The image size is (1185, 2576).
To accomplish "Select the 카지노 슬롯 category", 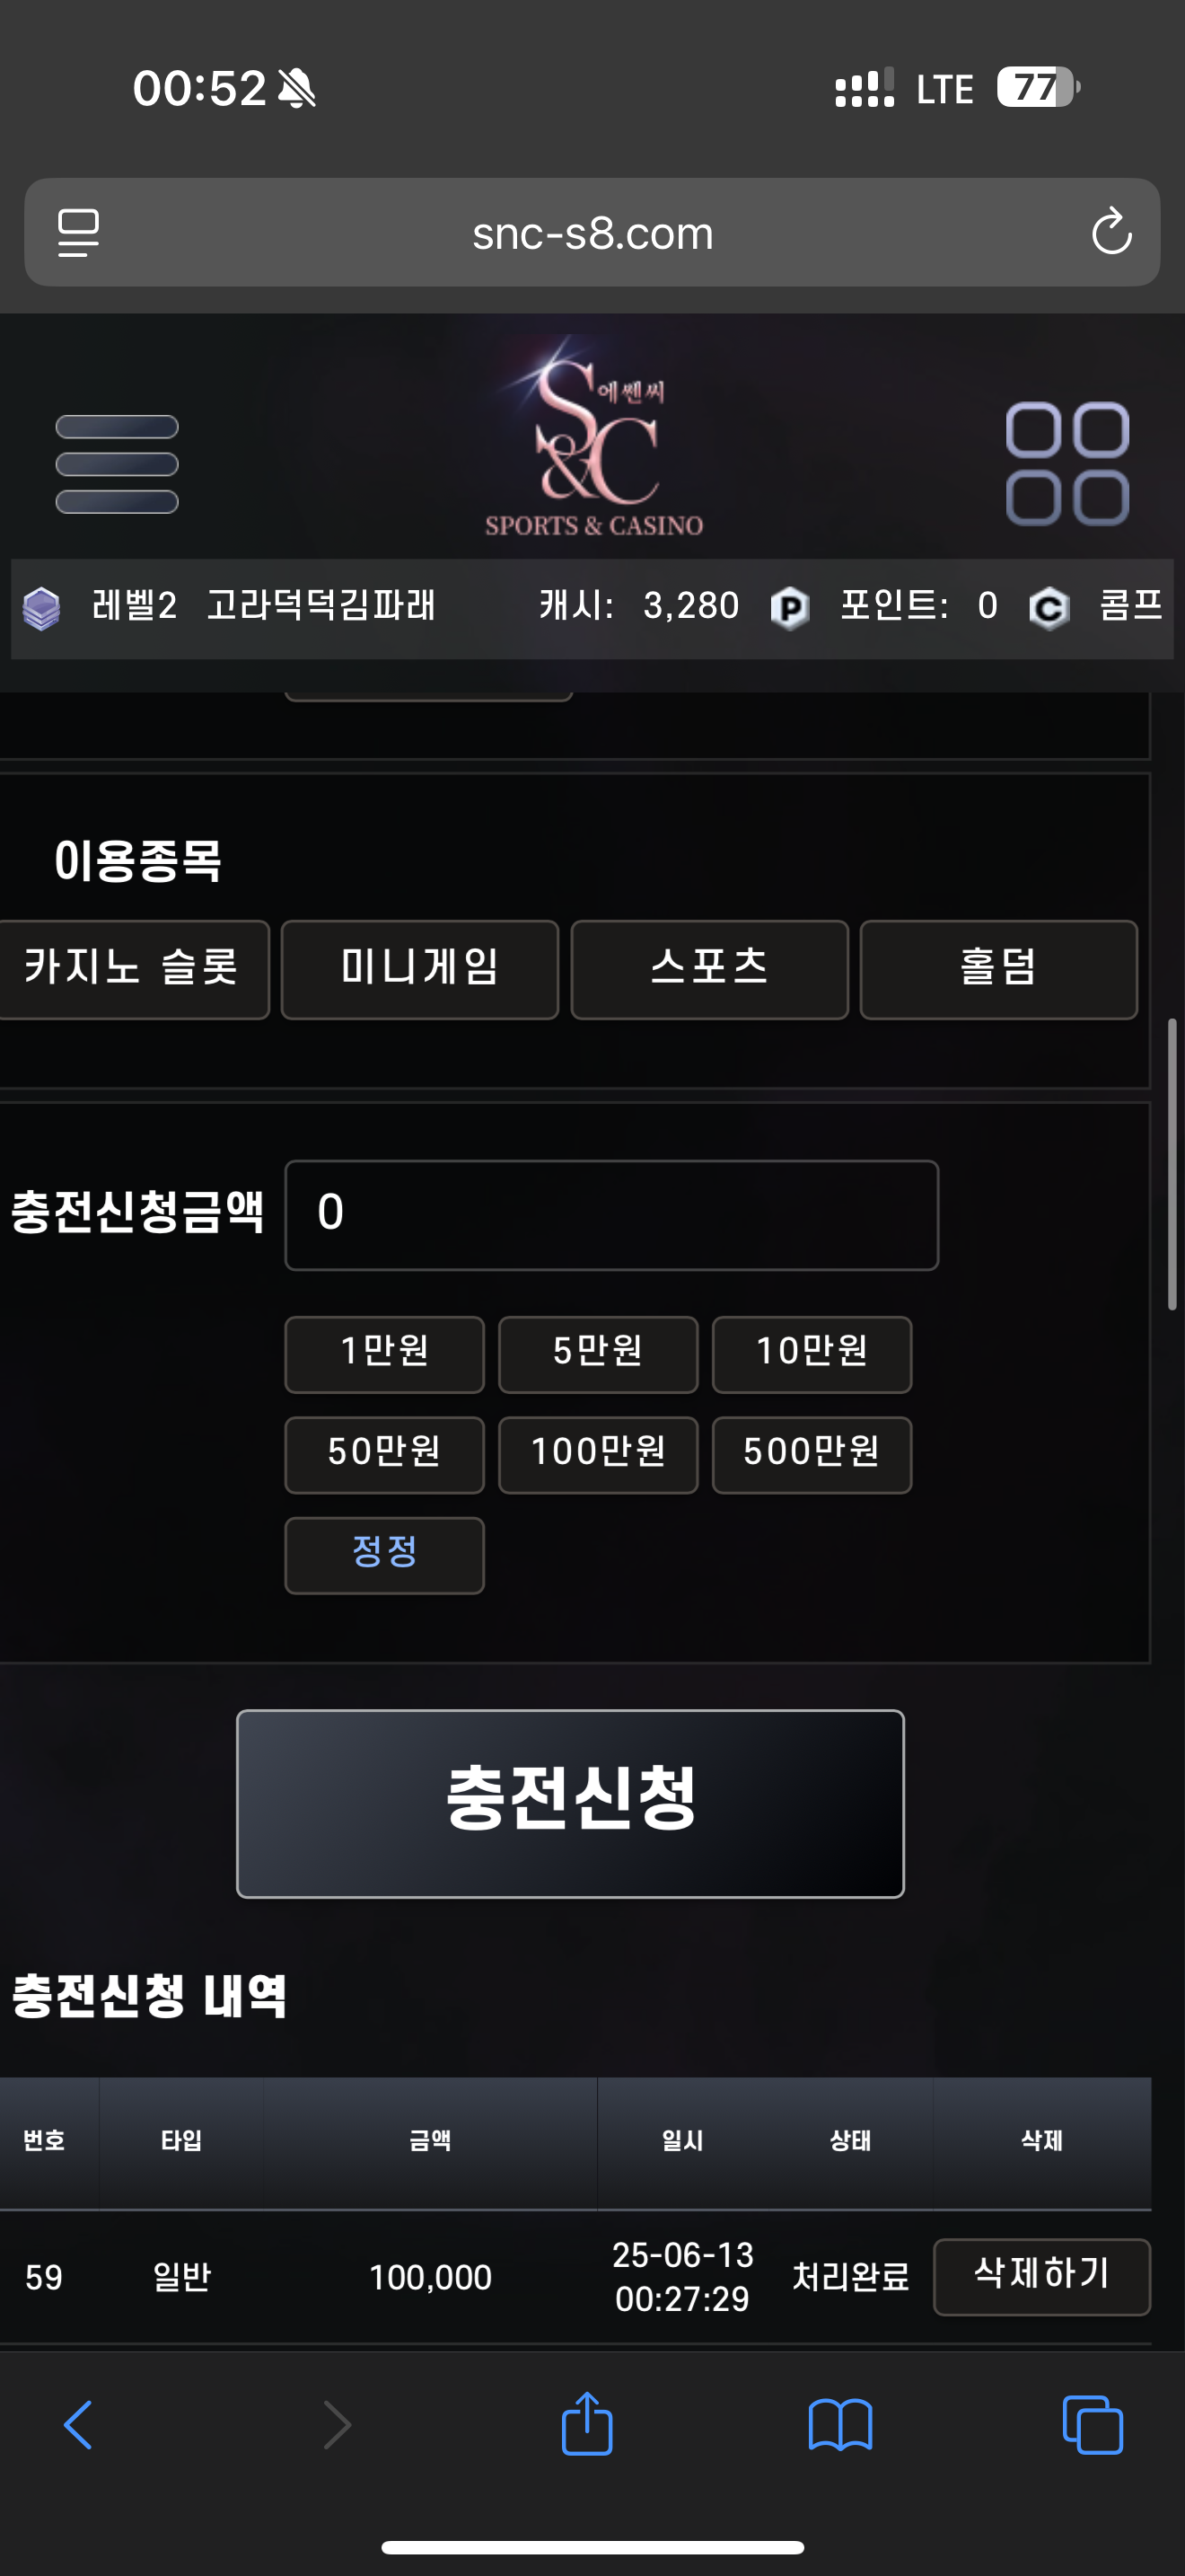I will [x=134, y=969].
